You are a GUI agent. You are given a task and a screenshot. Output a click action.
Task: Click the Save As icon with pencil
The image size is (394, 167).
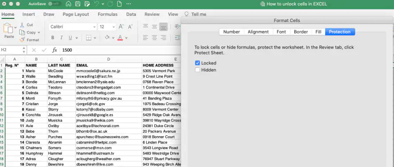point(87,4)
